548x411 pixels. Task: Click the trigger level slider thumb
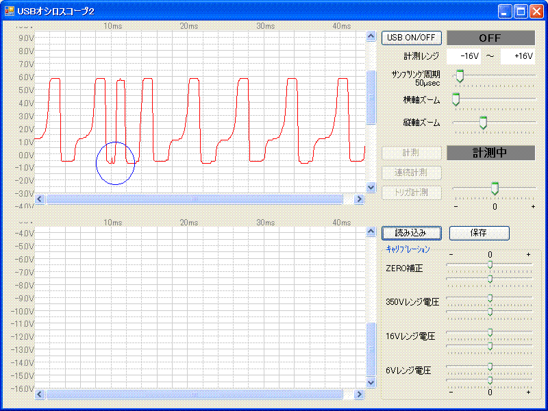(495, 188)
